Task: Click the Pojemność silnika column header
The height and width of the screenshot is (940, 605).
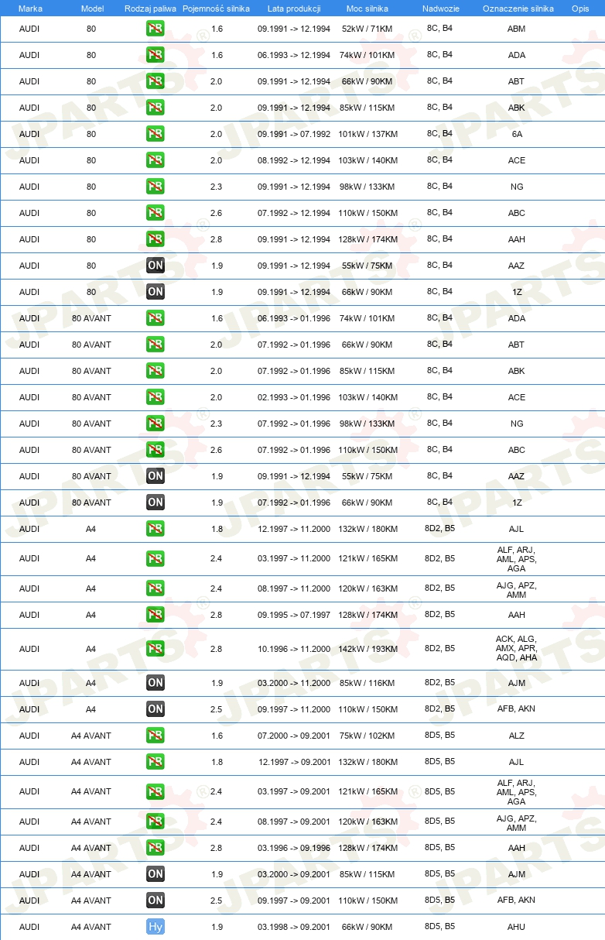Action: coord(216,9)
